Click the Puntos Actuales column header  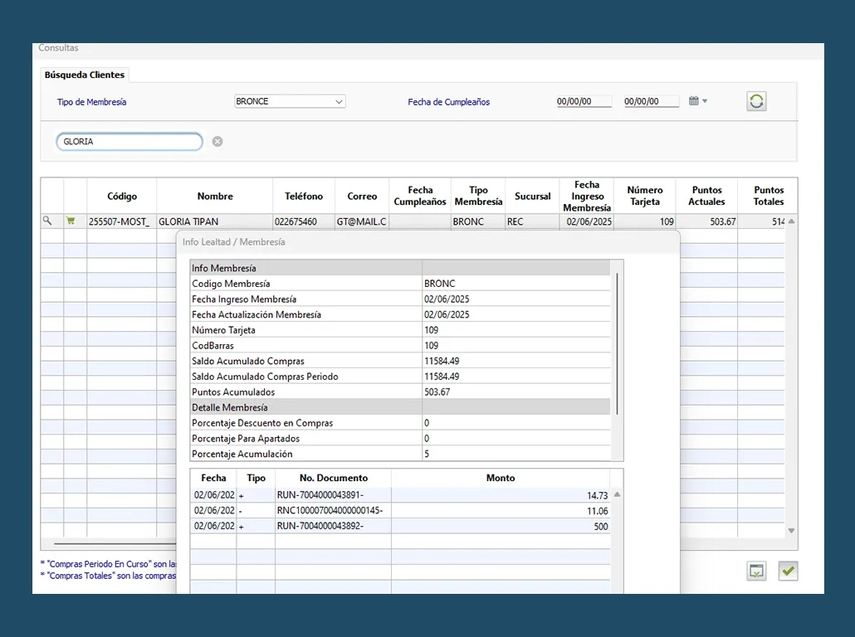tap(706, 197)
